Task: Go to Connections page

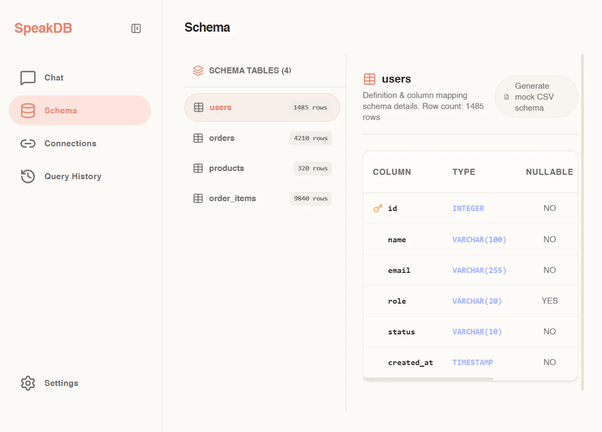Action: (80, 144)
